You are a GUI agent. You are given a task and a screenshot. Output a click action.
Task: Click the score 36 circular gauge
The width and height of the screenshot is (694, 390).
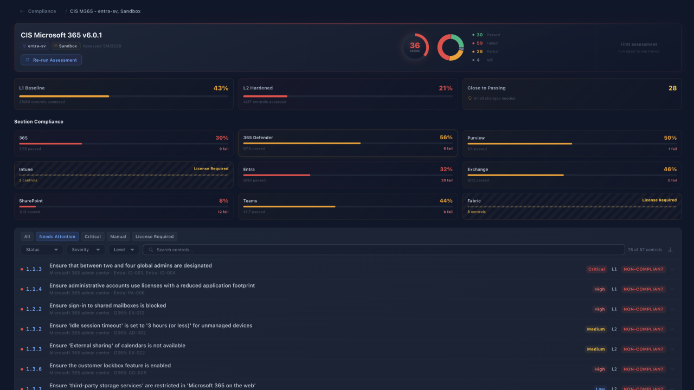[x=415, y=47]
